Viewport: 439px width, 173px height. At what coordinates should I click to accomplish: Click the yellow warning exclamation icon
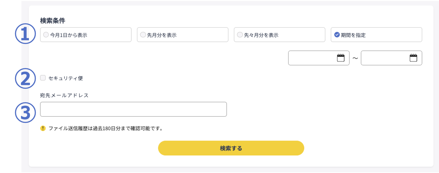tap(43, 128)
